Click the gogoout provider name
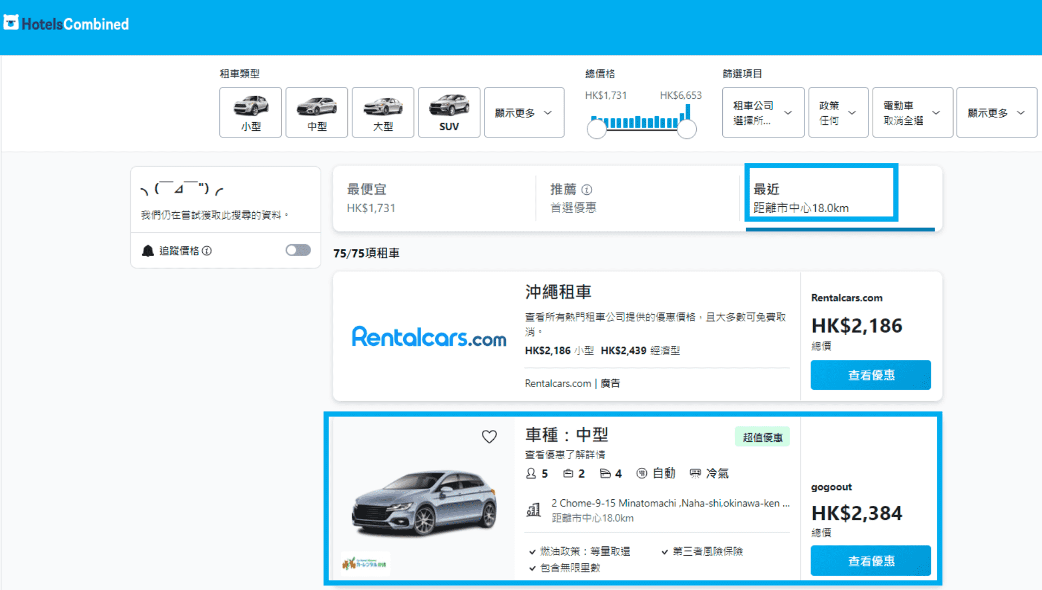This screenshot has width=1042, height=590. [831, 487]
